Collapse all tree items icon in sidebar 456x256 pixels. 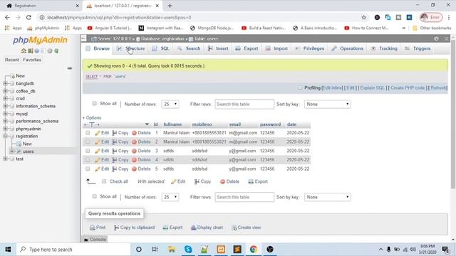click(70, 68)
